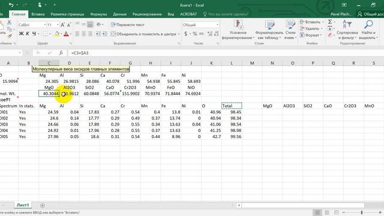Open the Calibri font name dropdown
Viewport: 384px width, 216px height.
click(x=45, y=25)
